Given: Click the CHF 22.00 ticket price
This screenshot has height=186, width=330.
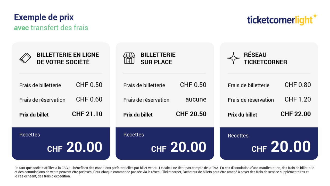Looking at the screenshot, I should [295, 114].
